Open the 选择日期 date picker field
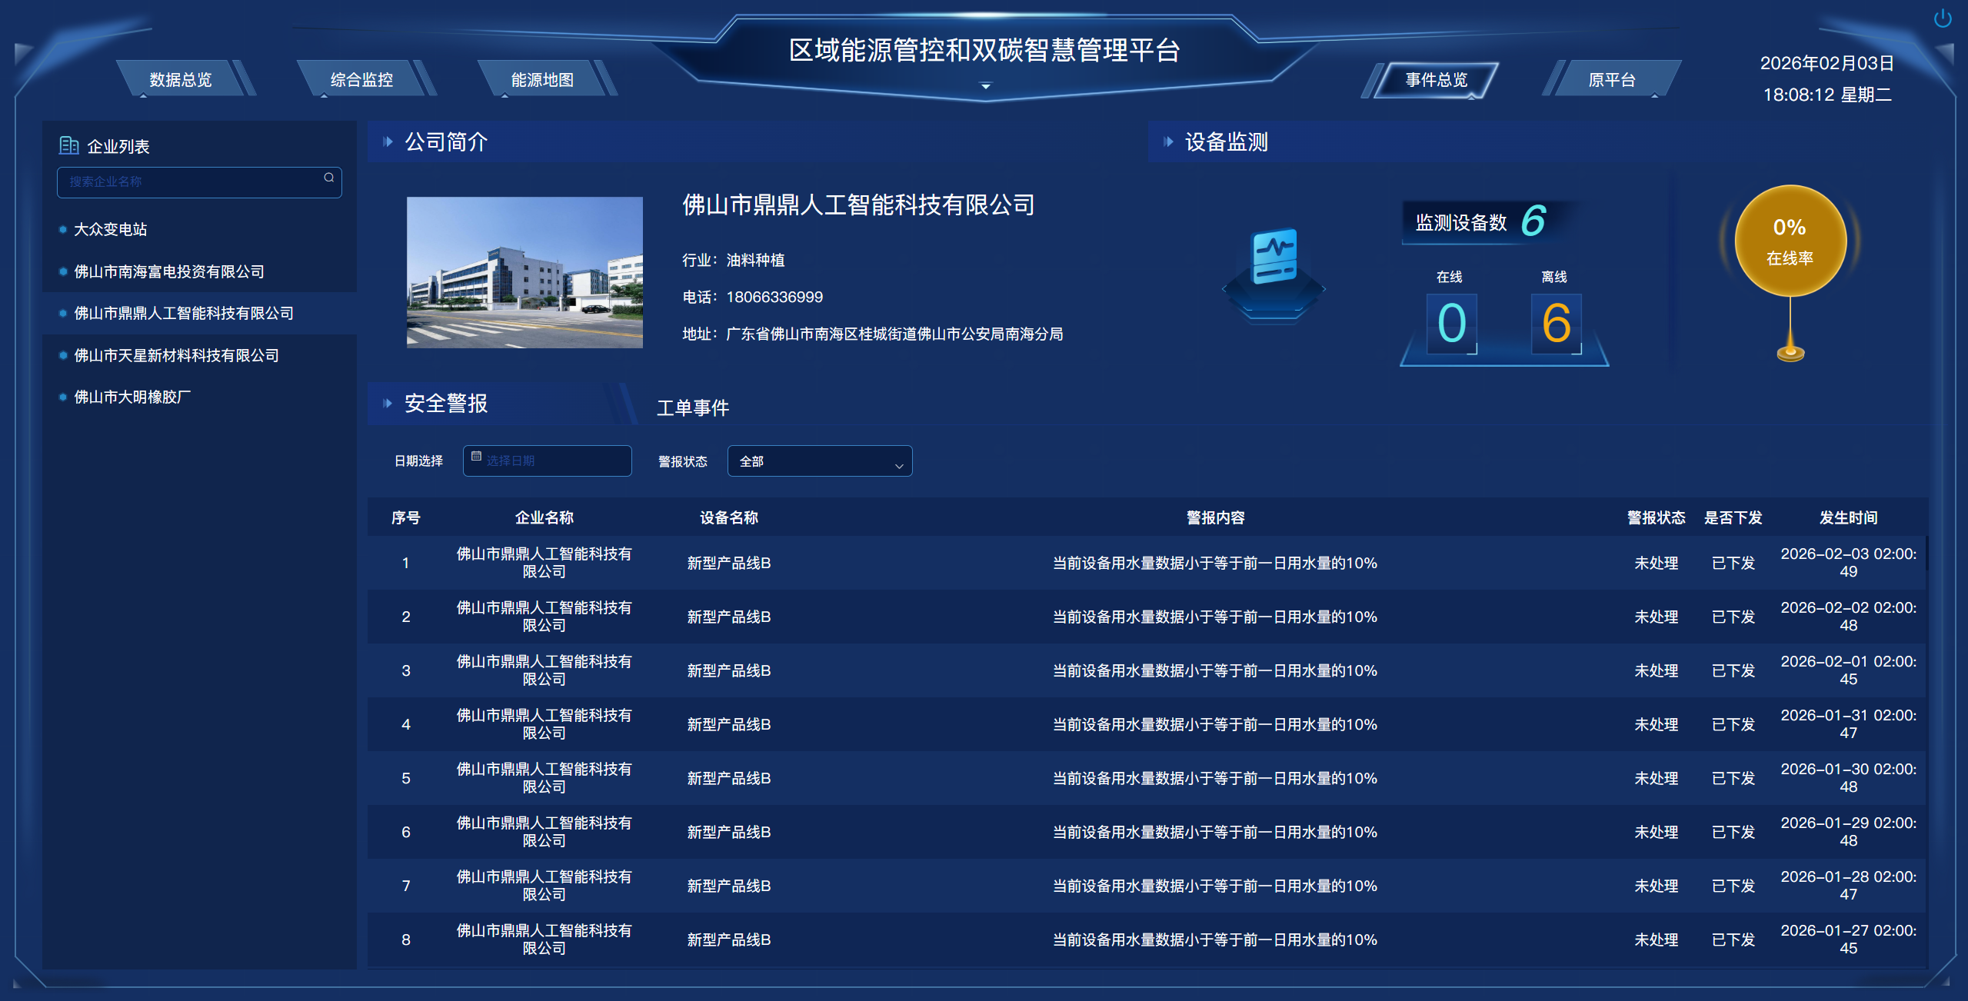The height and width of the screenshot is (1001, 1968). (x=547, y=461)
